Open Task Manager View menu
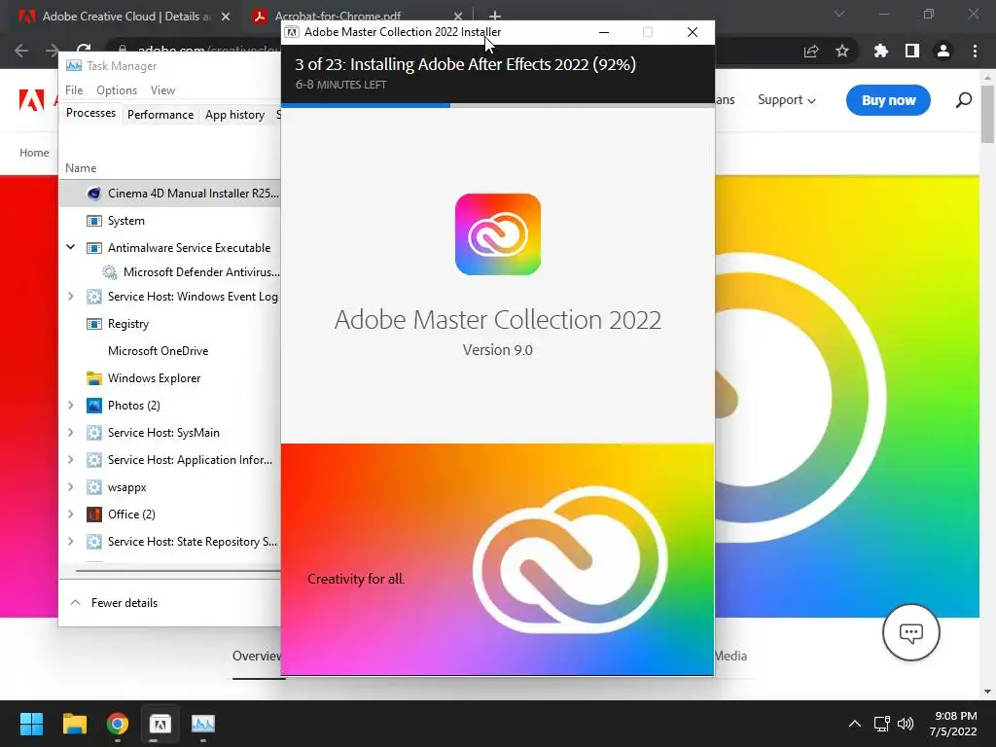996x747 pixels. pos(162,90)
